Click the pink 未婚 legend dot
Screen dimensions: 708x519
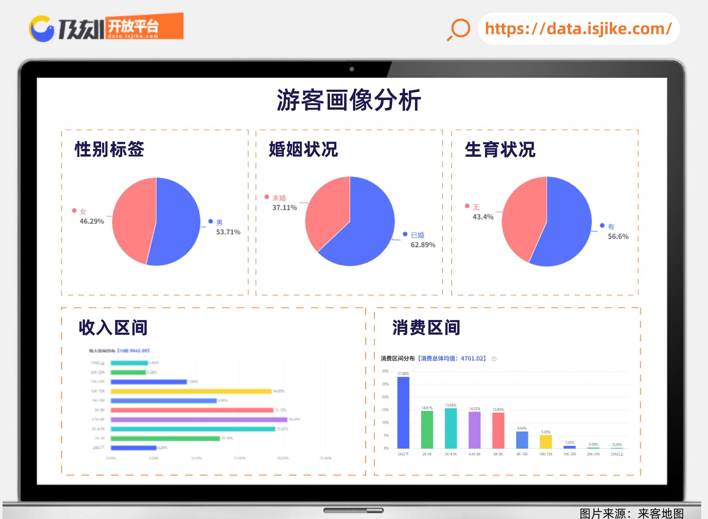click(267, 197)
